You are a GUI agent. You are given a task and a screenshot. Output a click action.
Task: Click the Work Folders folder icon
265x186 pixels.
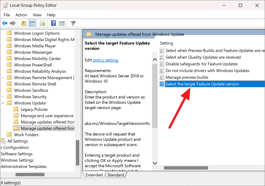[x=9, y=134]
